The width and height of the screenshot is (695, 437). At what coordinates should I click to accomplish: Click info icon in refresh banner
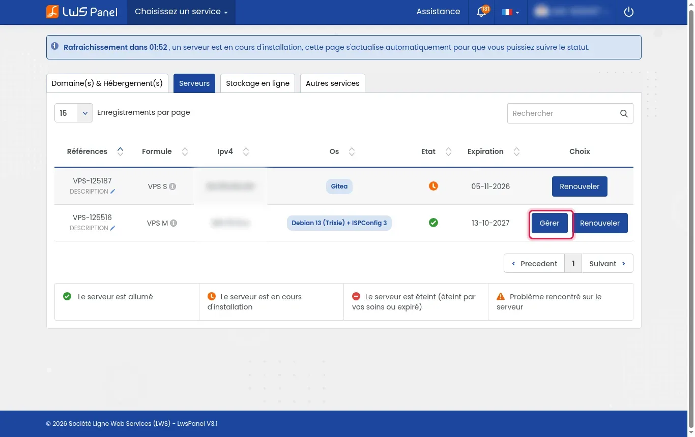tap(55, 47)
